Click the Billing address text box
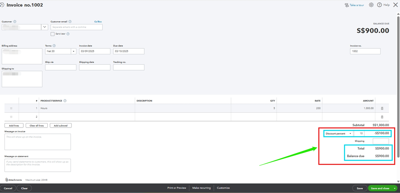This screenshot has height=193, width=400. [22, 56]
